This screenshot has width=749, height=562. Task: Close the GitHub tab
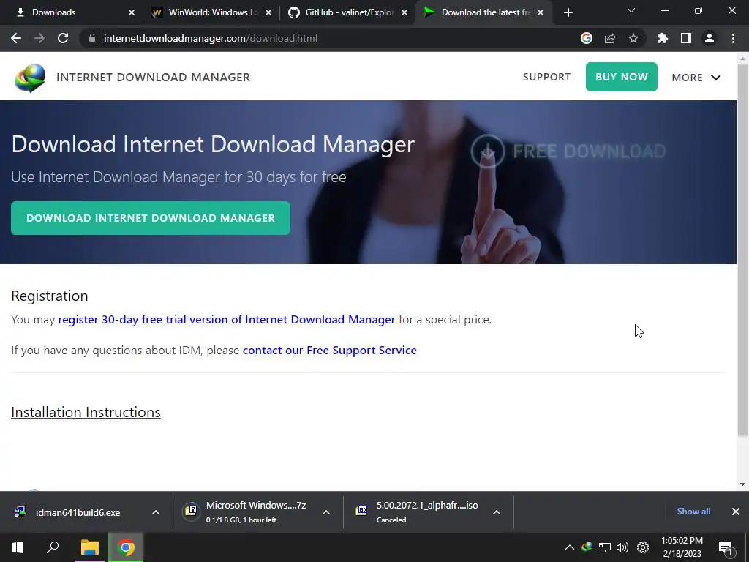tap(404, 12)
